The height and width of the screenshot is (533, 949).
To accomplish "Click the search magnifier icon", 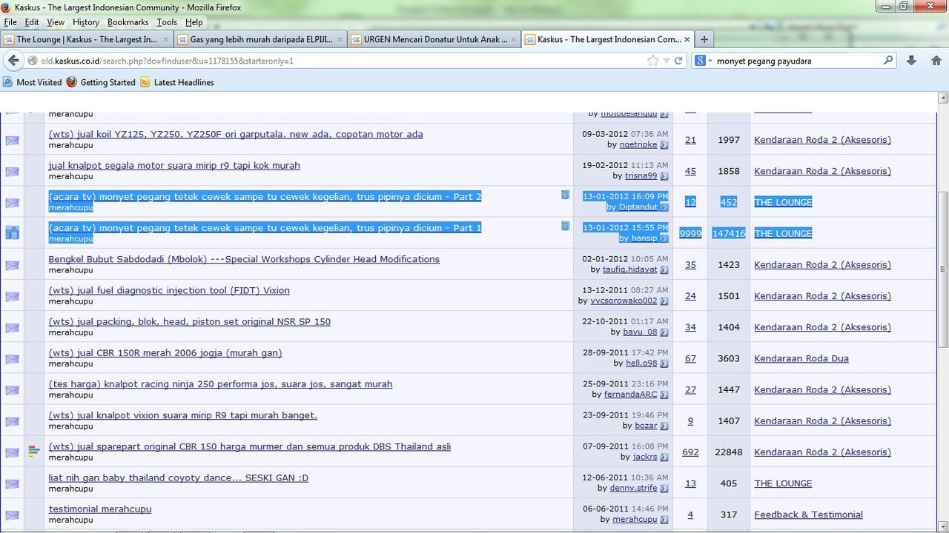I will [888, 61].
